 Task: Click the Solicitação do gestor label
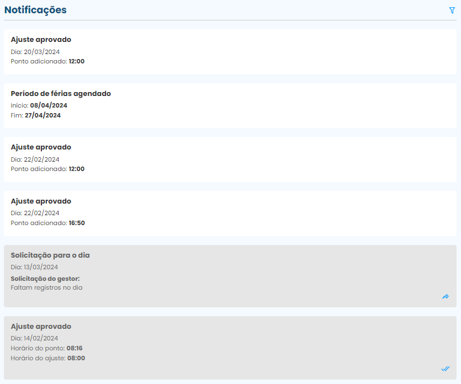[45, 279]
